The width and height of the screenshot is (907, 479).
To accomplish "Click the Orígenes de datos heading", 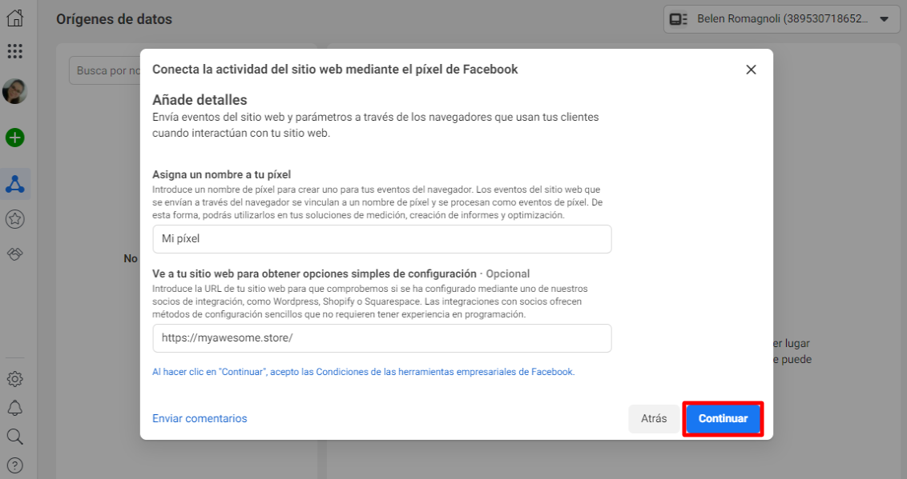I will tap(114, 19).
